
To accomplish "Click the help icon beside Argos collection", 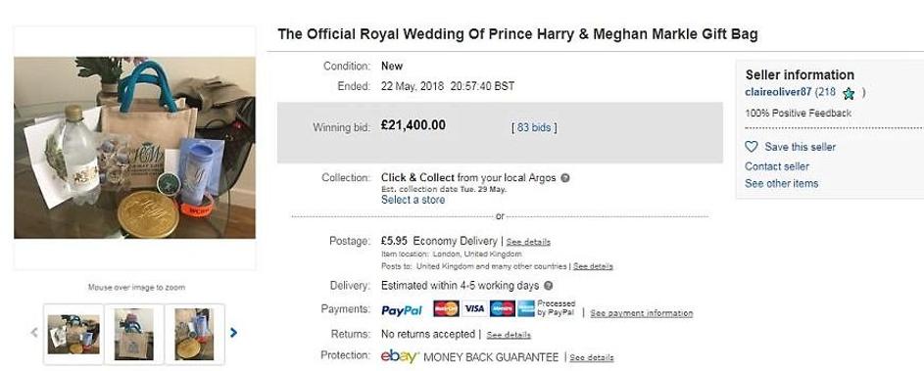I will (565, 178).
